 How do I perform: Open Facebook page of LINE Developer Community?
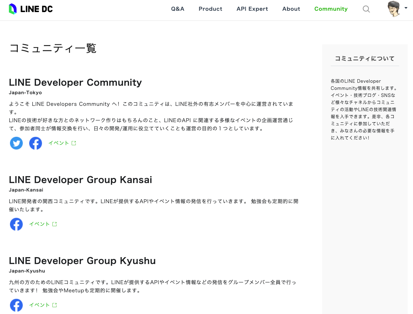click(35, 143)
